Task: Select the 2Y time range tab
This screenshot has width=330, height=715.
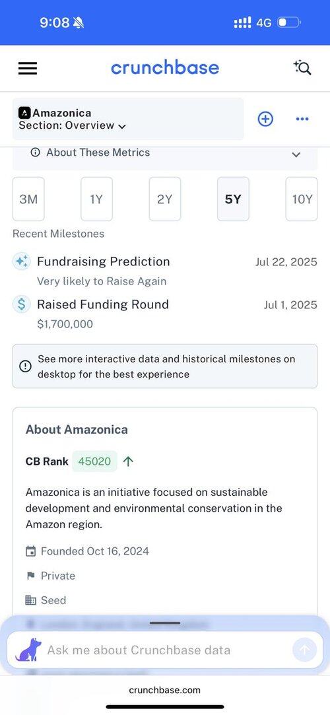Action: (165, 199)
